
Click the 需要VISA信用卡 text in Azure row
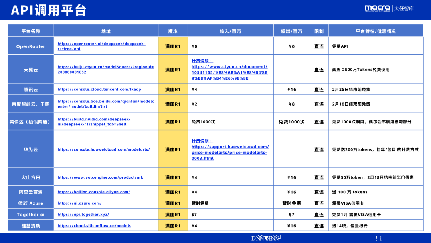348,203
